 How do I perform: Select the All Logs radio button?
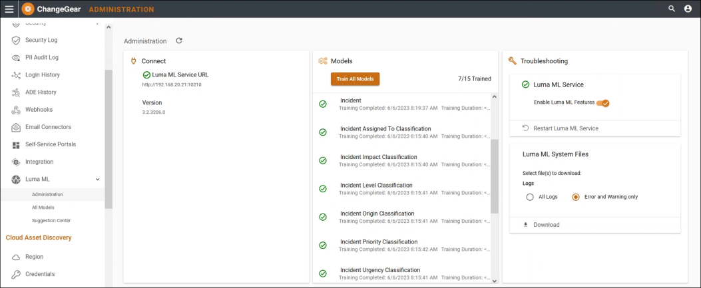[530, 197]
